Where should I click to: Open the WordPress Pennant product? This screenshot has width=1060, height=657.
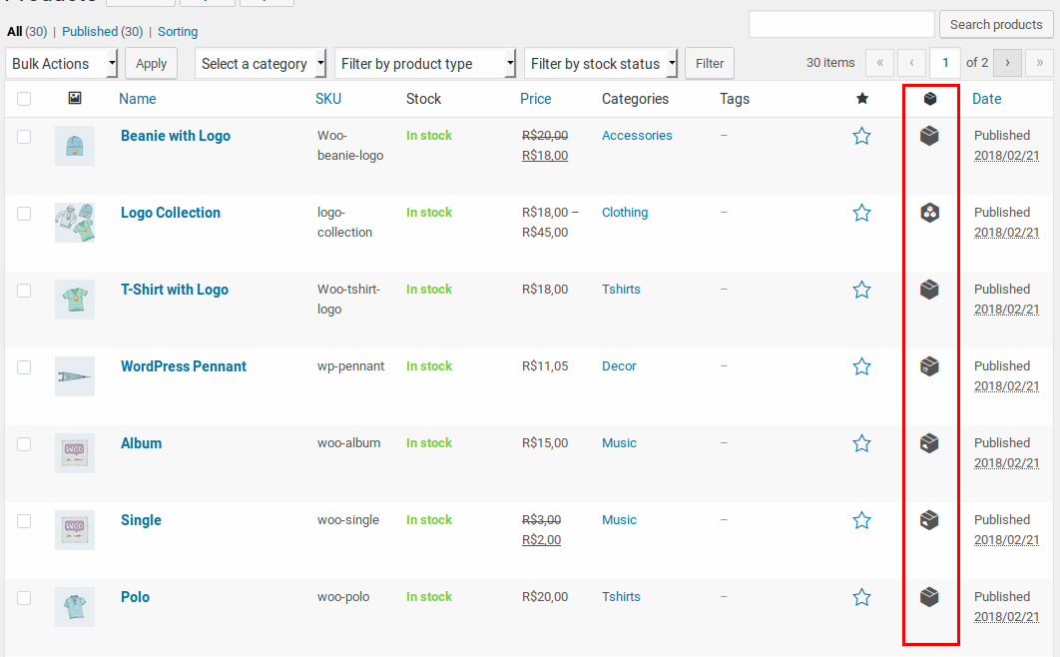click(x=184, y=366)
